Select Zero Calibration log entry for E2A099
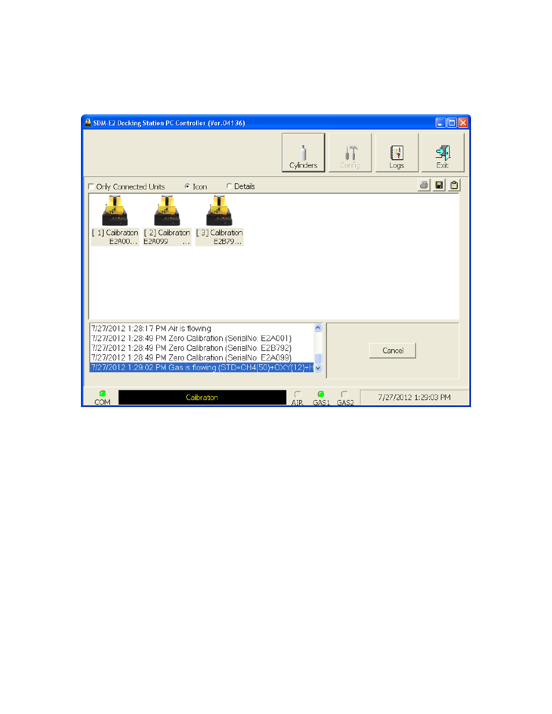This screenshot has width=552, height=714. pyautogui.click(x=201, y=358)
